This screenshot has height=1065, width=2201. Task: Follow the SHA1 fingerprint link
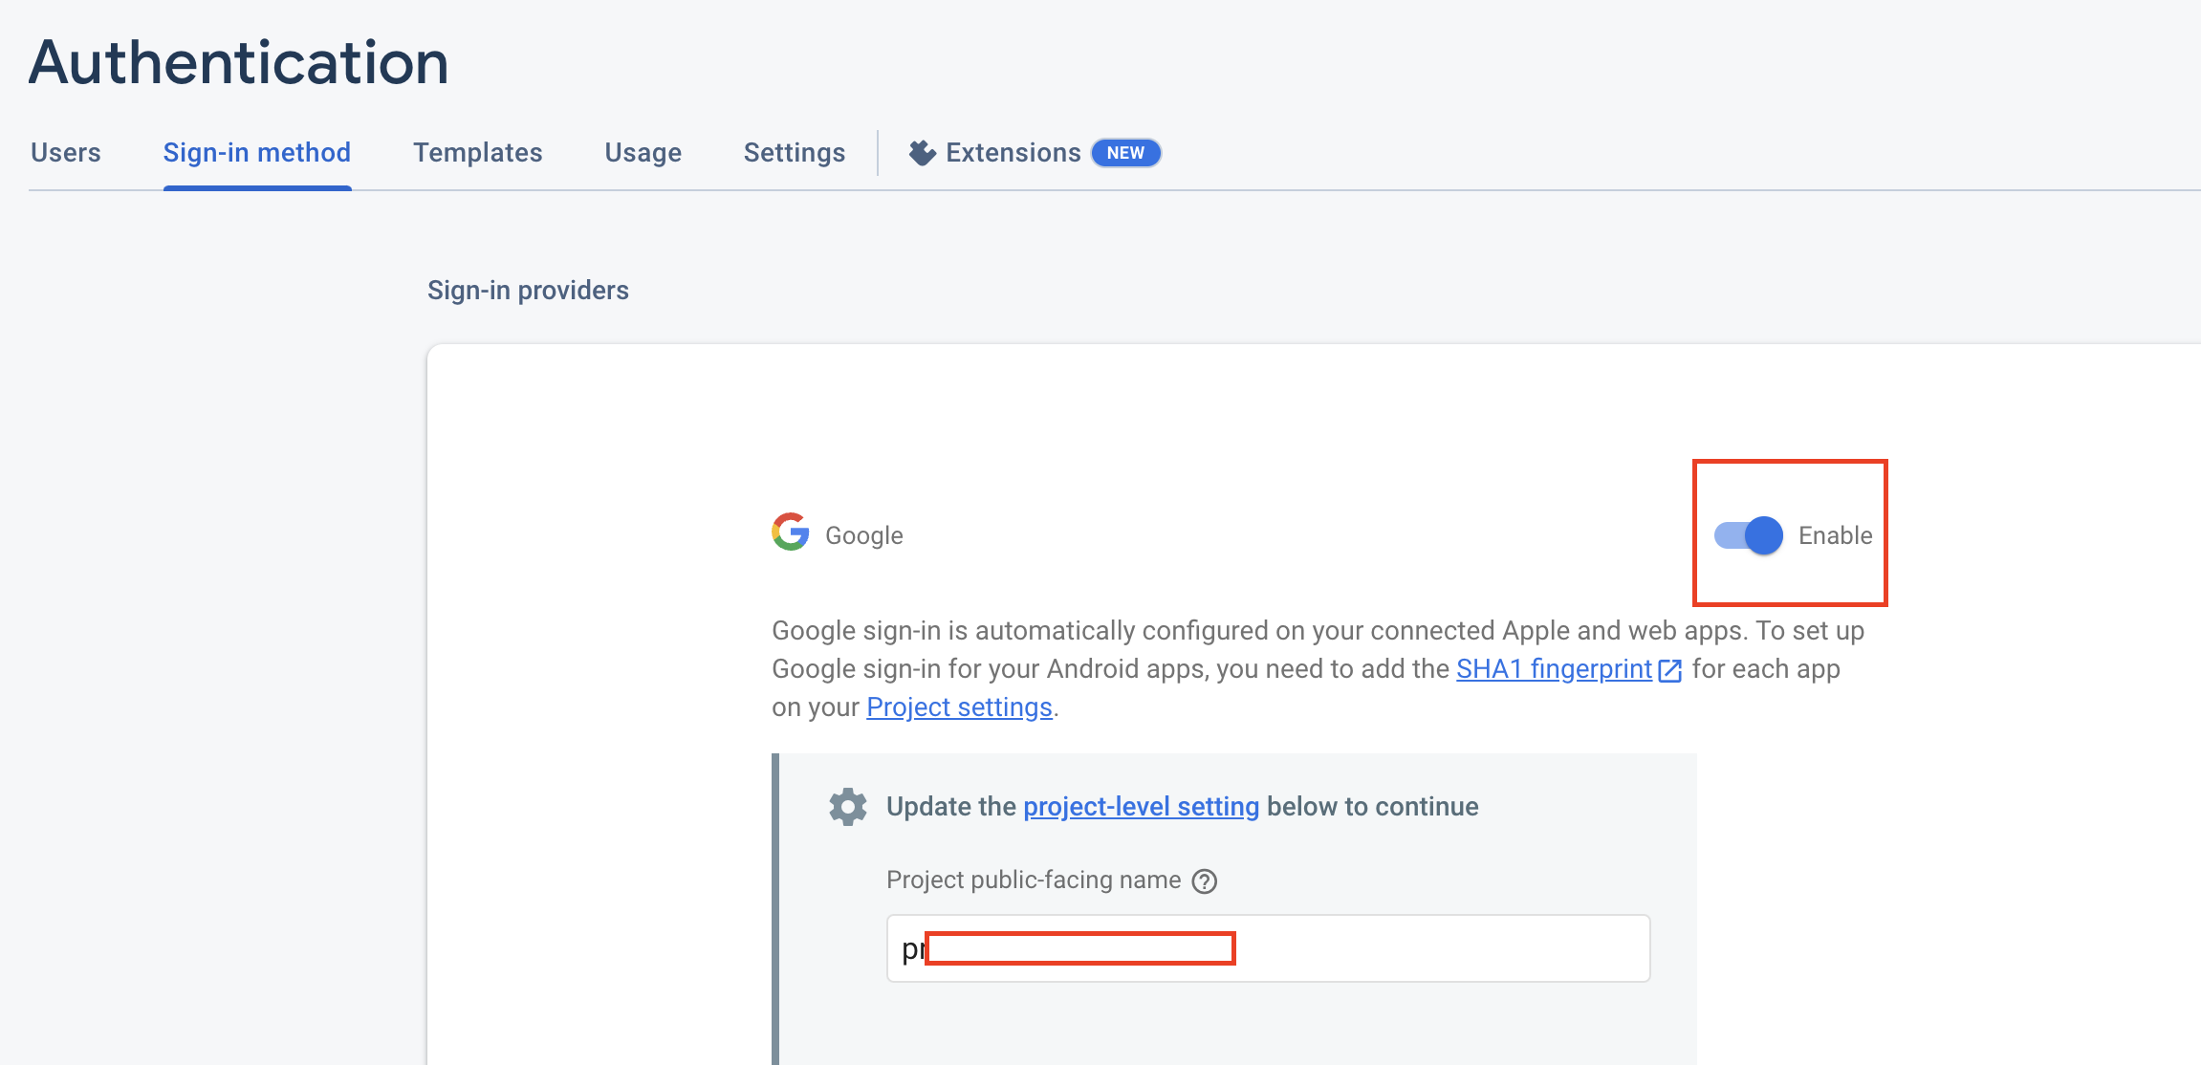tap(1554, 669)
